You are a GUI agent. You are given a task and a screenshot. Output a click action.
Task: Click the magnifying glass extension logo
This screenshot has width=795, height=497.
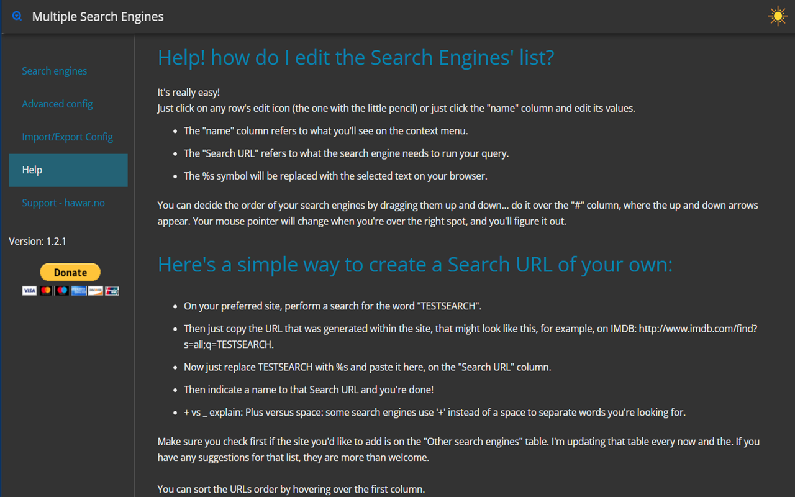[x=17, y=16]
